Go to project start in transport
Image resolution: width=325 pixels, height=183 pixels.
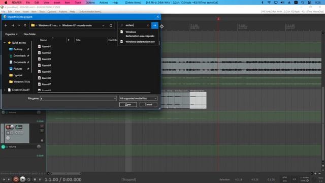tap(4, 179)
